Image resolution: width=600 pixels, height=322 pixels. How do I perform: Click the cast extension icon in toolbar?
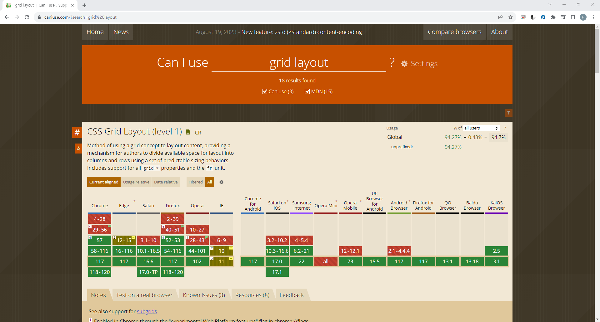(523, 17)
